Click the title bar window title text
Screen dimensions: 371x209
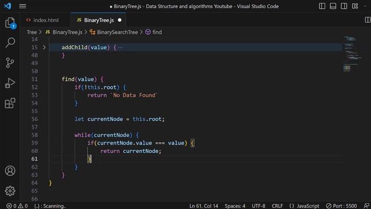194,6
